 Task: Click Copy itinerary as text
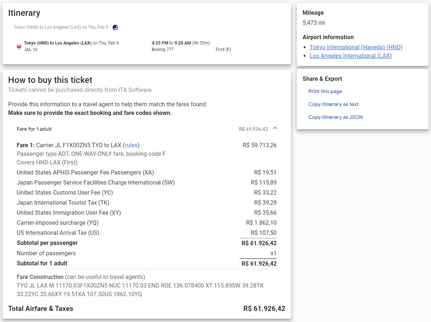[x=334, y=104]
